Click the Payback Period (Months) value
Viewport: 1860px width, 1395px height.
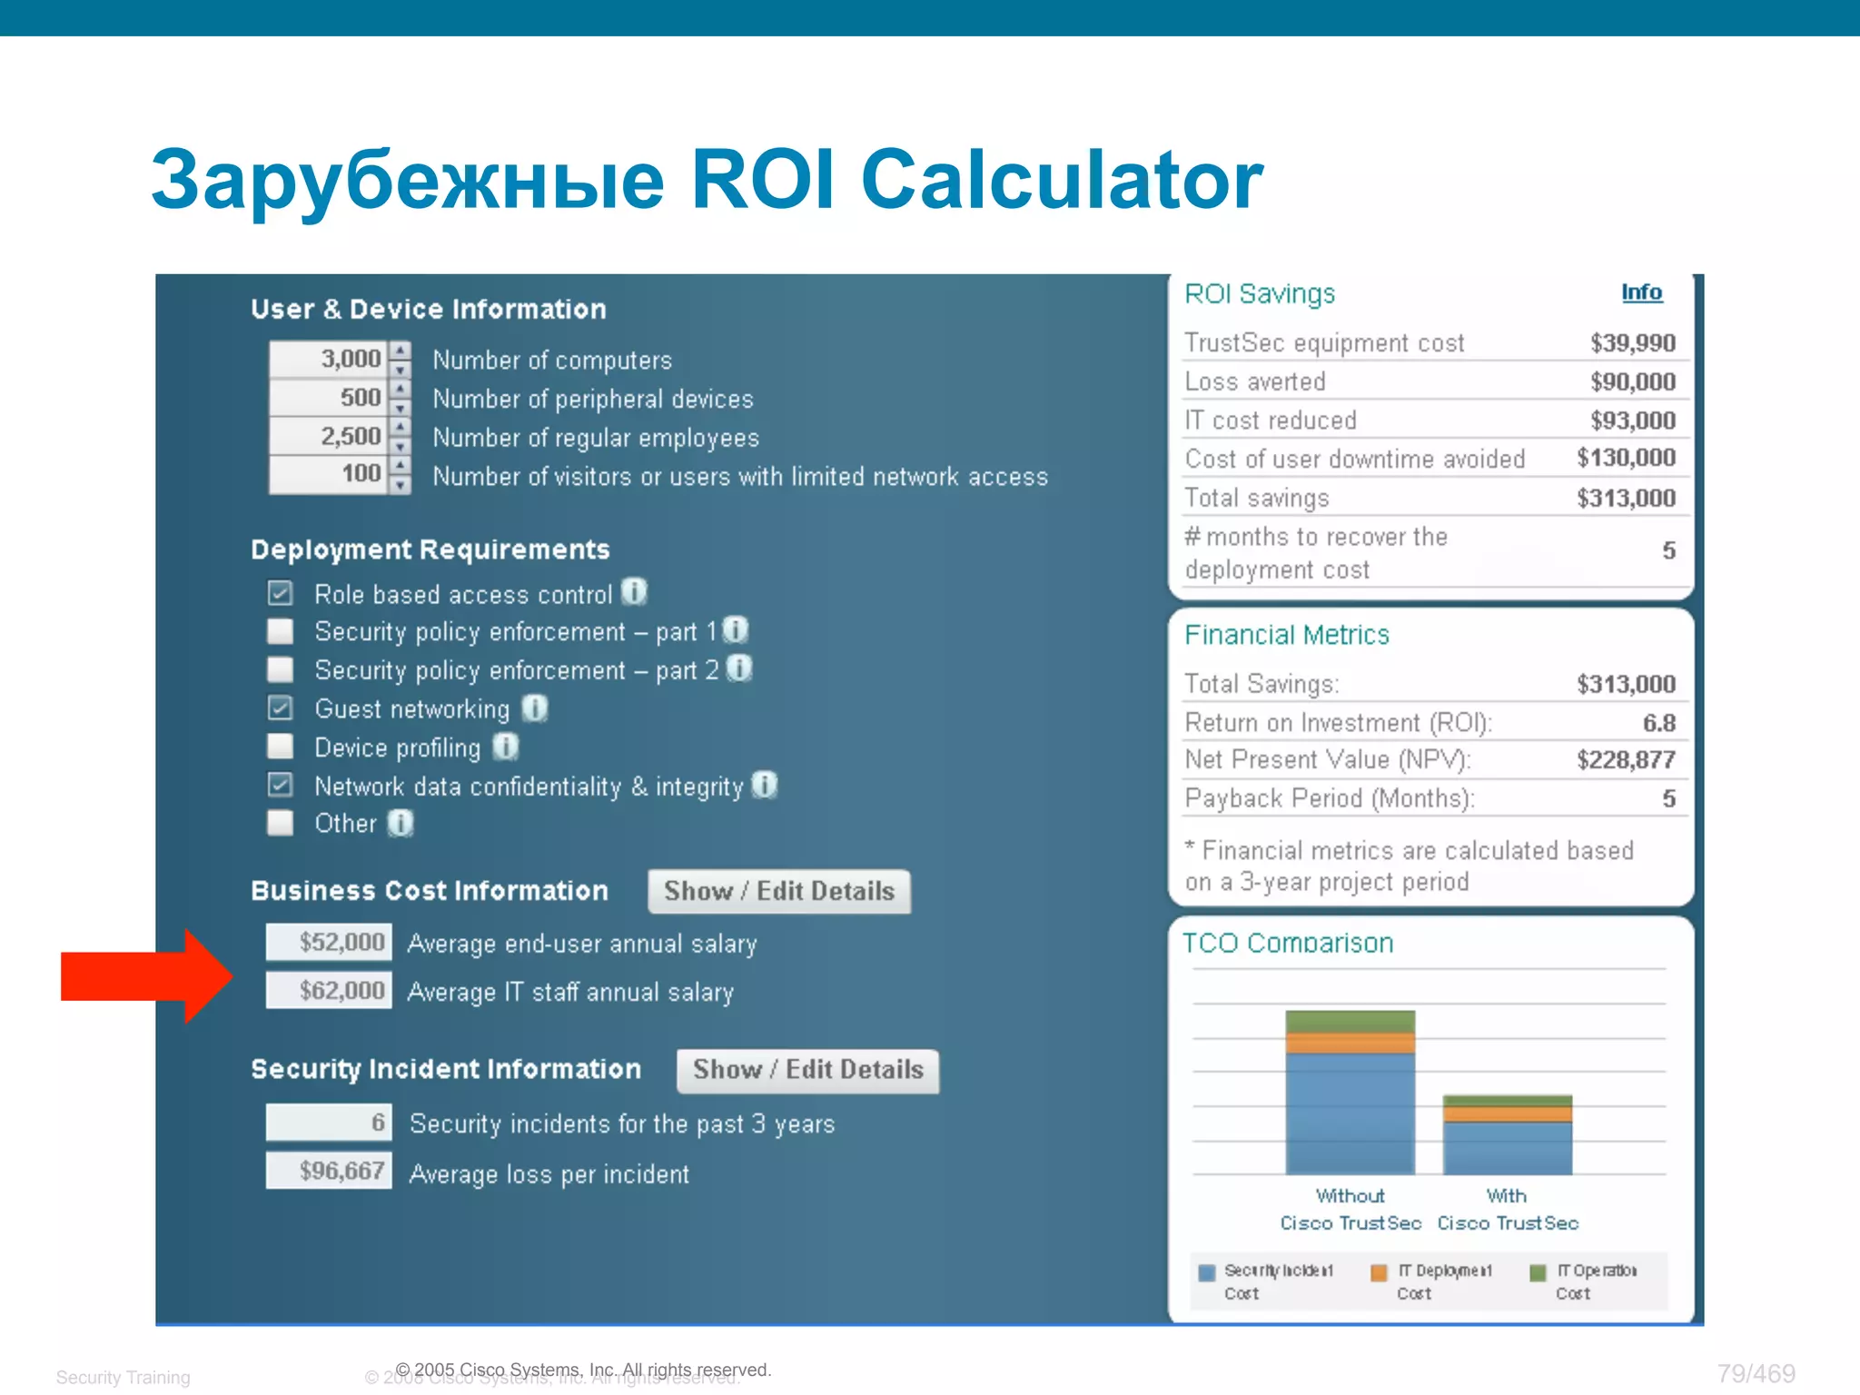1669,798
